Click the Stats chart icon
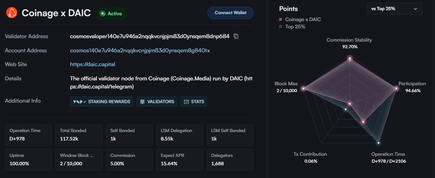 pyautogui.click(x=186, y=102)
